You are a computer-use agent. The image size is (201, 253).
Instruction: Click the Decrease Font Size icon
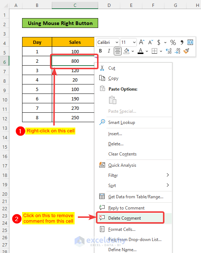coord(151,42)
